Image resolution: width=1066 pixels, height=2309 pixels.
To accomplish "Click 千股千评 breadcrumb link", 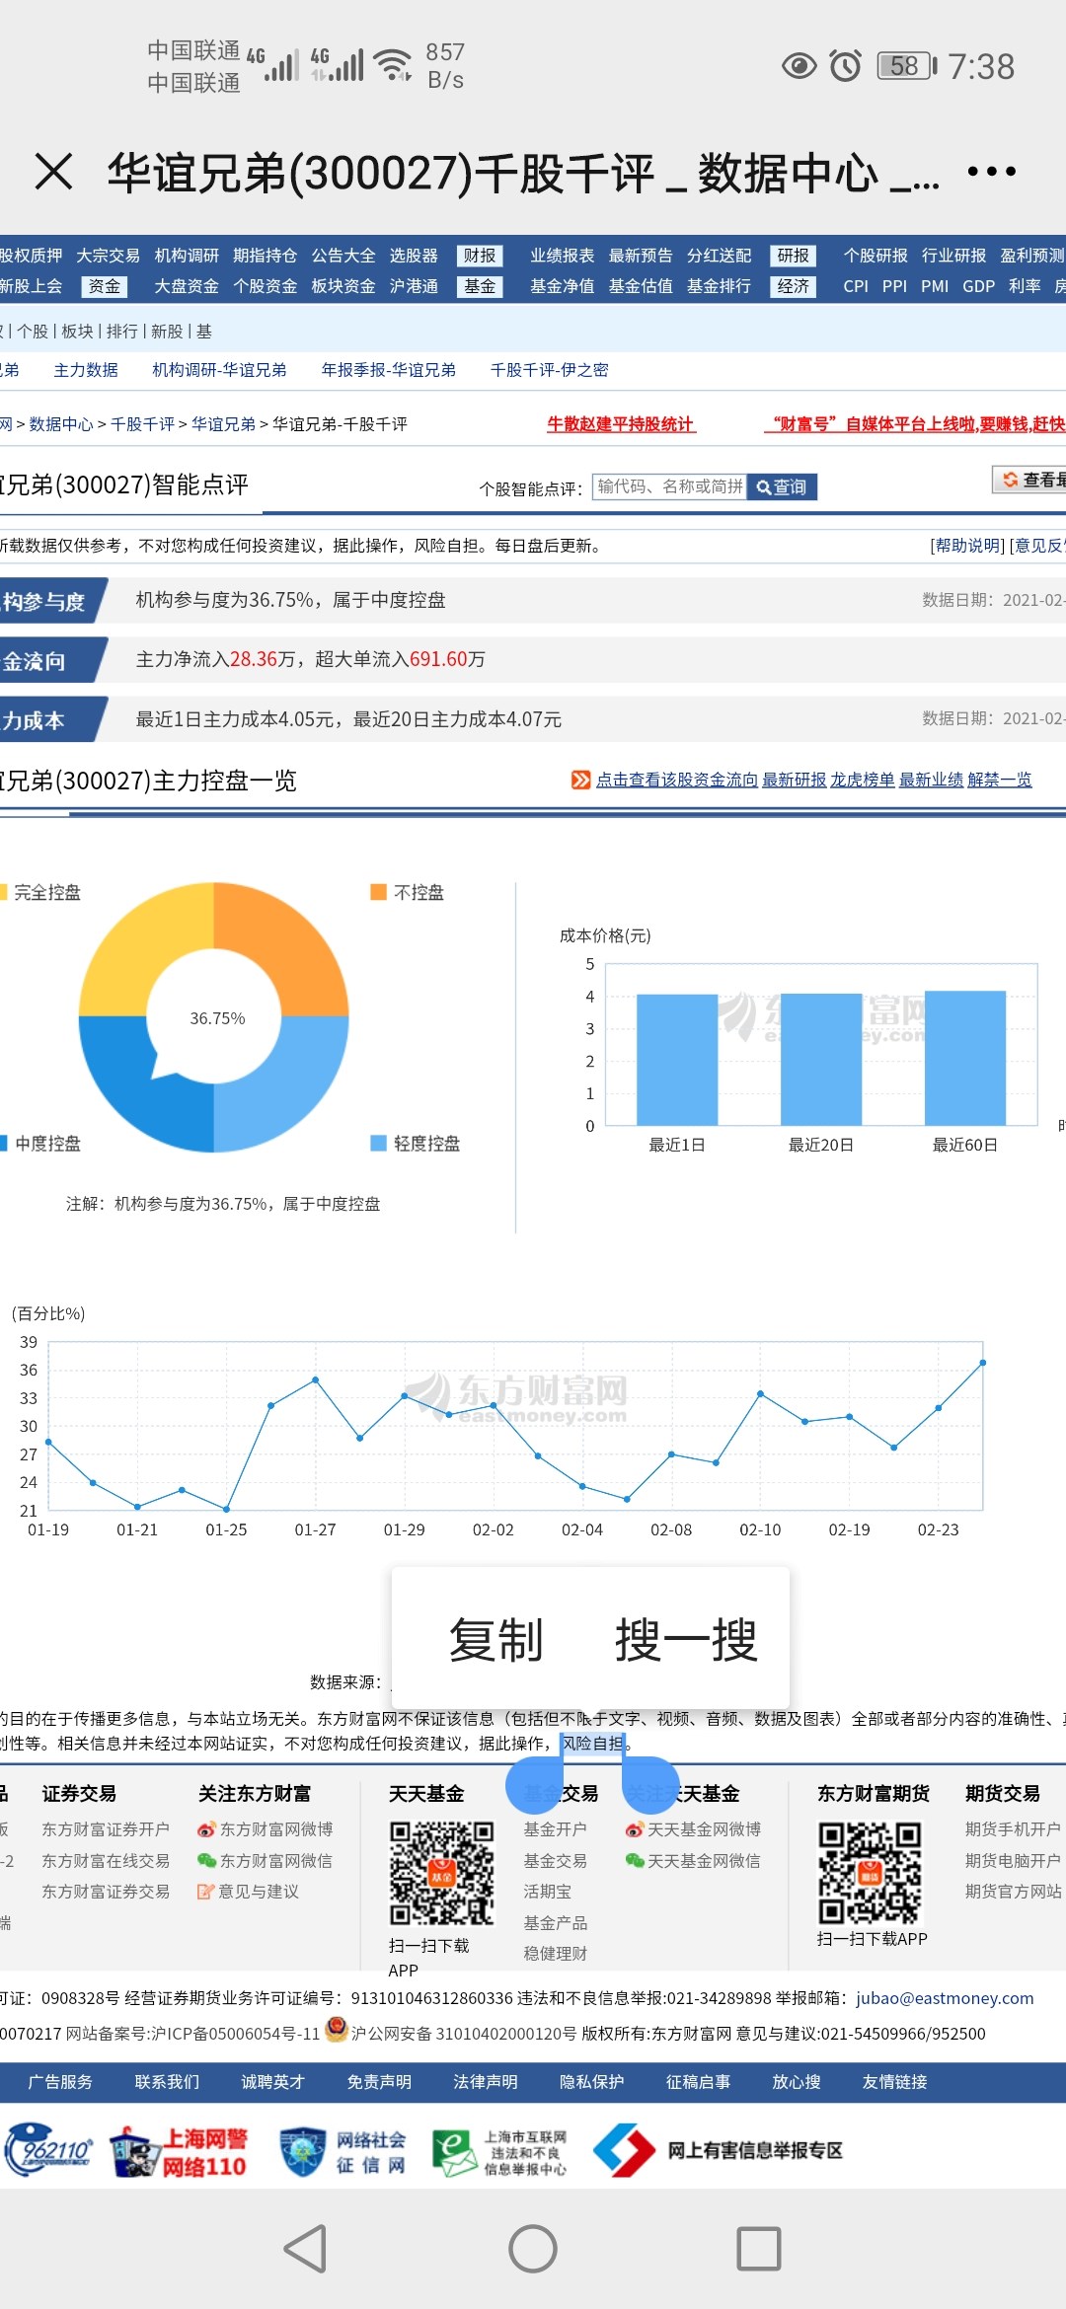I will point(142,424).
